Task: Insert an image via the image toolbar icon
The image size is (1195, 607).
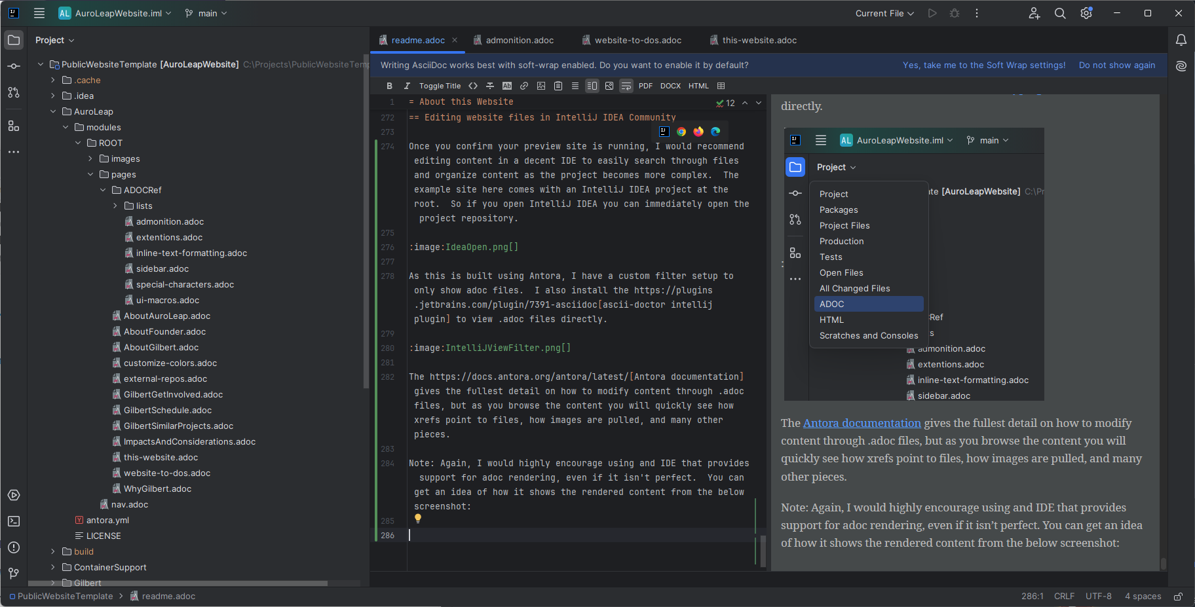Action: click(x=542, y=86)
